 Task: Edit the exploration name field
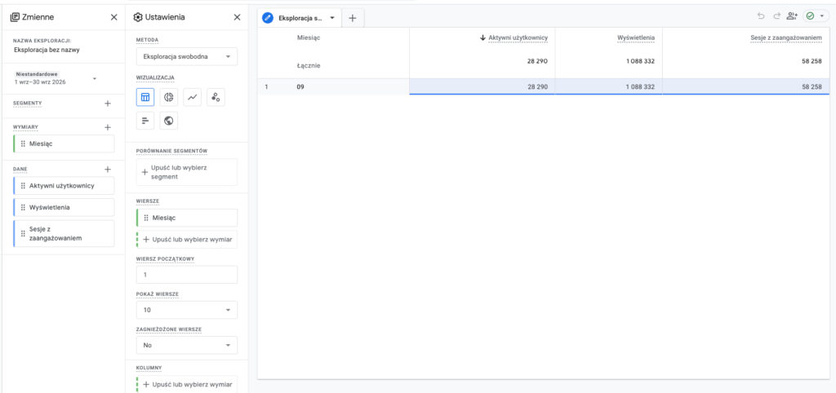[x=47, y=50]
